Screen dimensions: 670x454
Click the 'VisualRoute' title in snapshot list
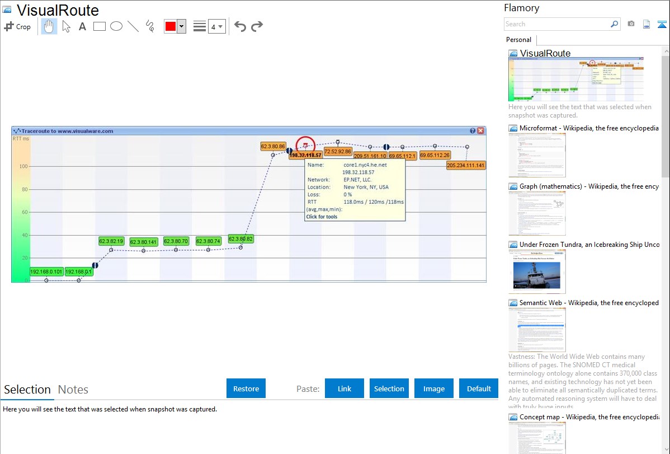pyautogui.click(x=545, y=54)
